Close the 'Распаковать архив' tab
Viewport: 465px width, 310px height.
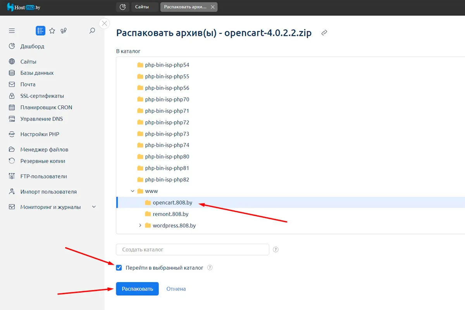click(x=212, y=7)
